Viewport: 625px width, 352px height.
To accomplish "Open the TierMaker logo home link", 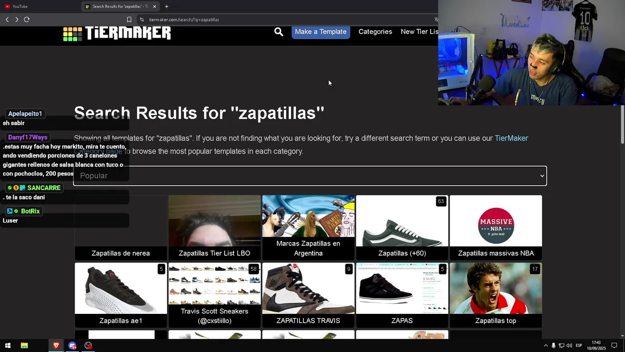I will click(117, 33).
